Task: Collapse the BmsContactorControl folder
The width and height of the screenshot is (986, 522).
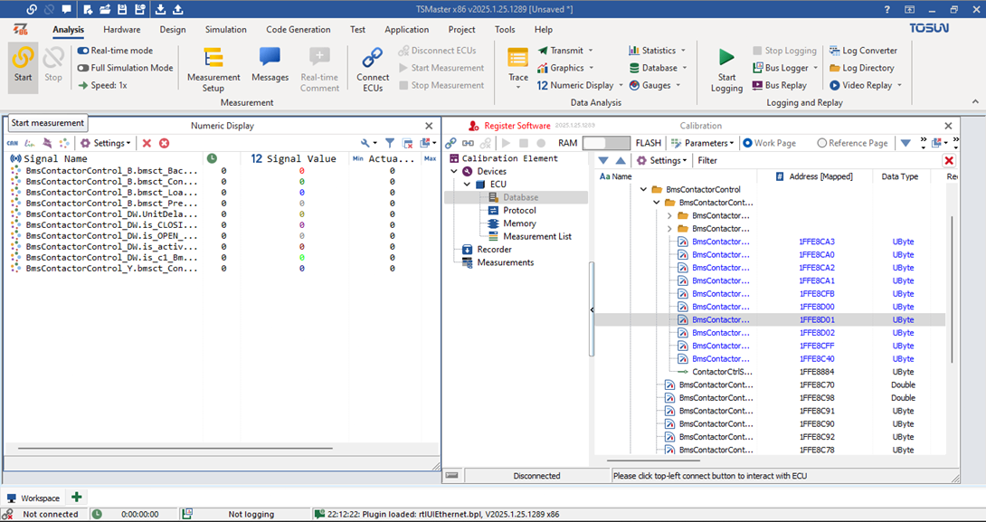Action: point(643,189)
